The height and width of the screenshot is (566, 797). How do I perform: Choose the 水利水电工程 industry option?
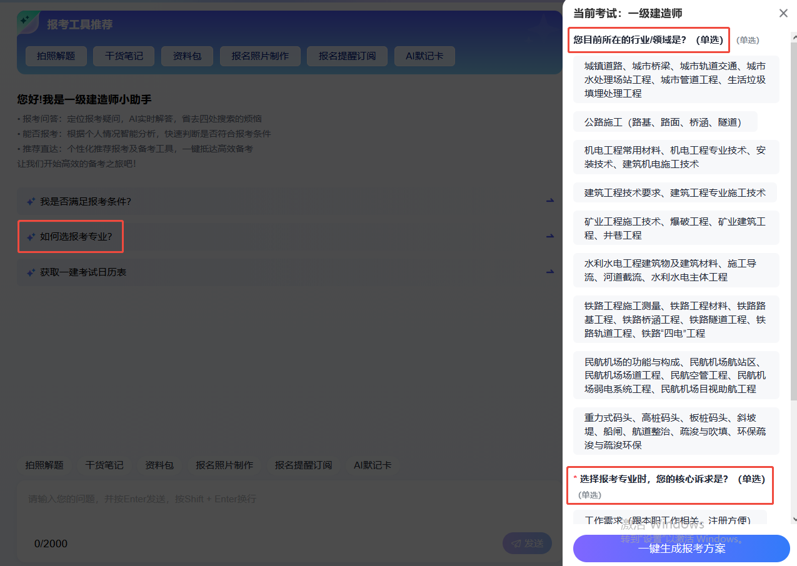pyautogui.click(x=675, y=270)
